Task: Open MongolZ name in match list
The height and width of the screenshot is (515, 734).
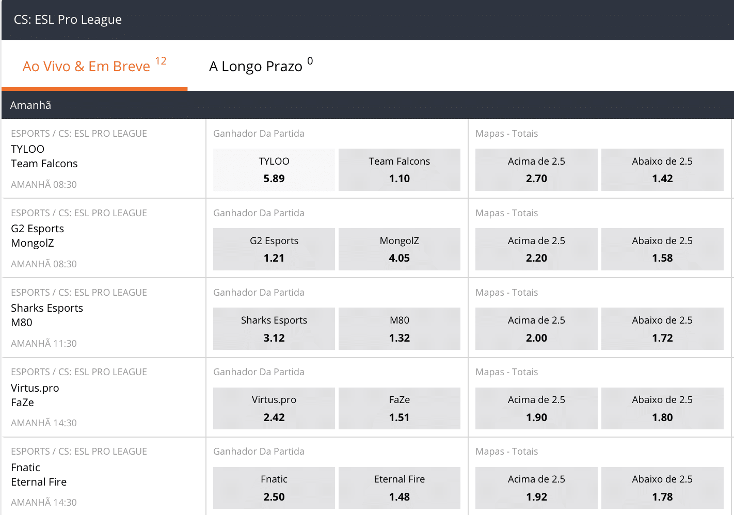Action: click(33, 243)
